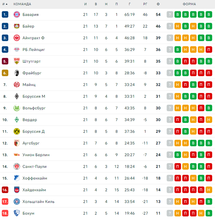Viewport: 215px width, 219px height.
Task: Sort standings by the О points header
Action: [158, 4]
